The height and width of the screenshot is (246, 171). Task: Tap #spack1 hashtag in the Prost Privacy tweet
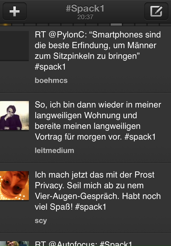[x=91, y=207]
